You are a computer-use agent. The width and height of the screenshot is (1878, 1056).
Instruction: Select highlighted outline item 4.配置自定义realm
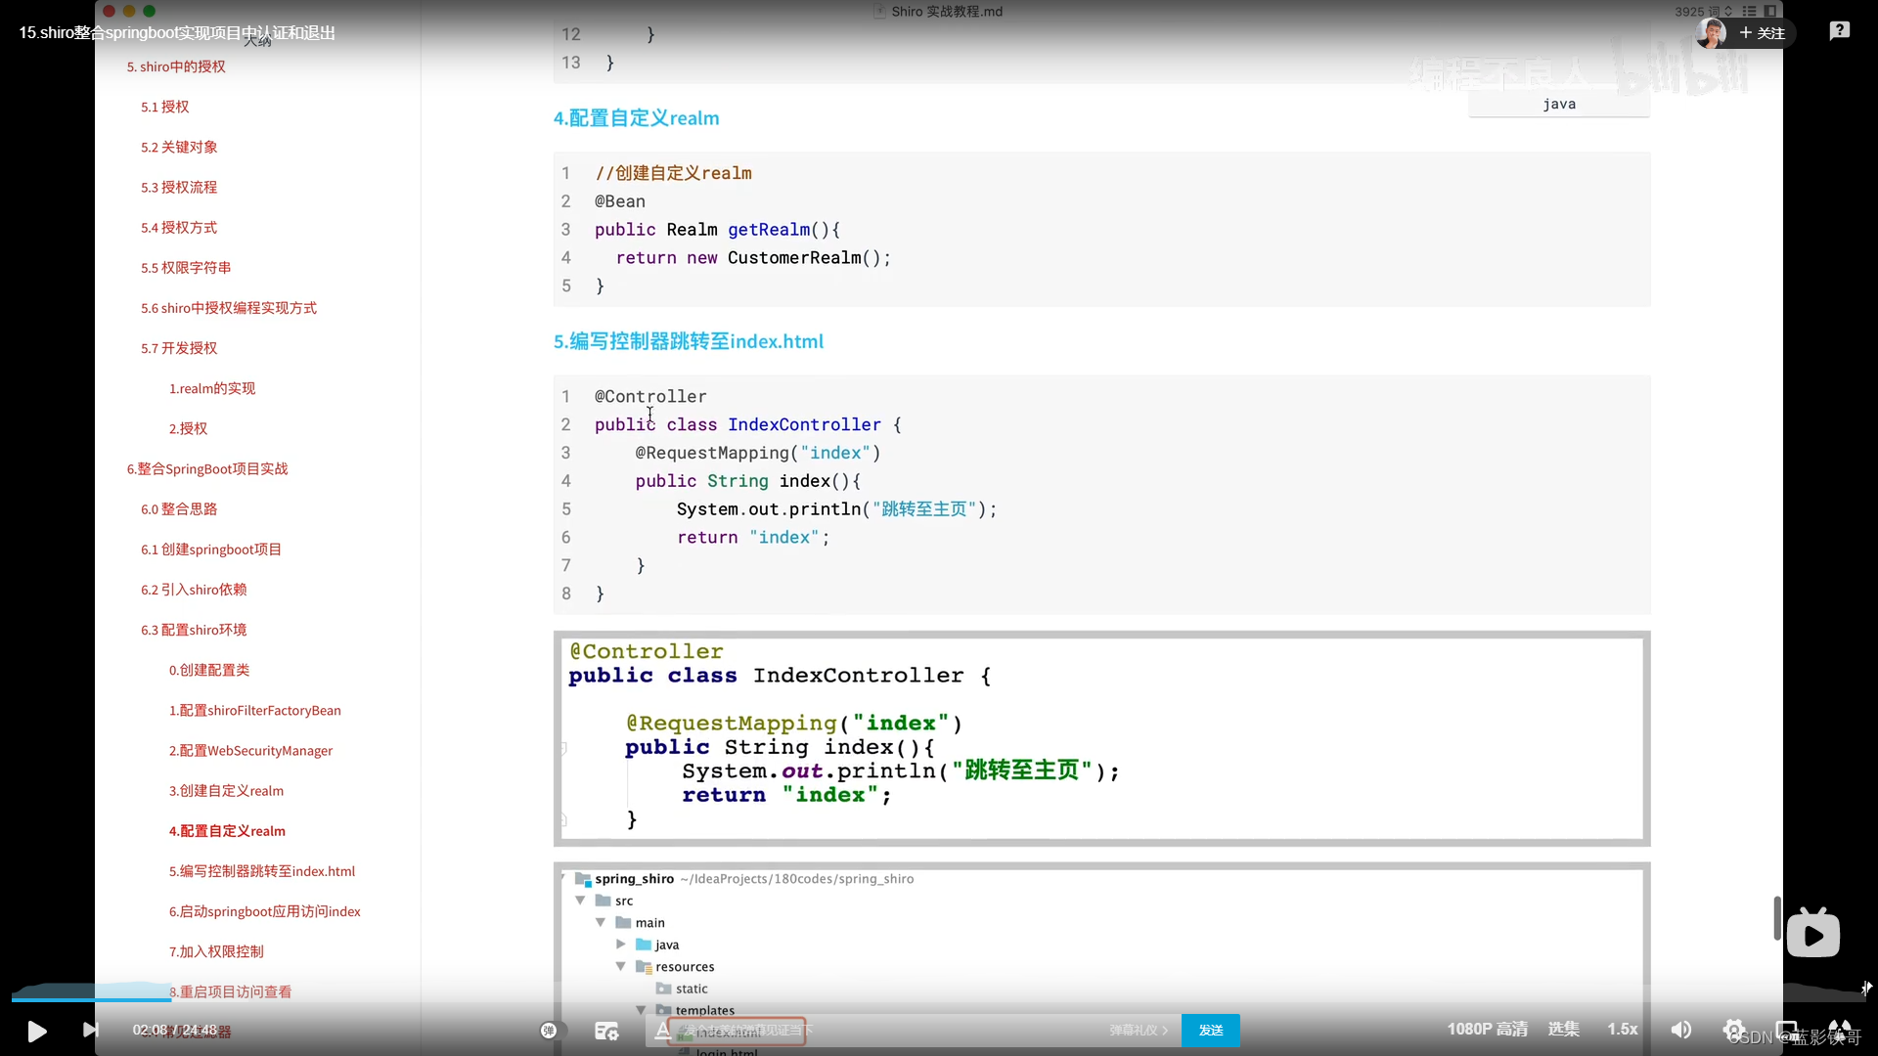(x=227, y=831)
